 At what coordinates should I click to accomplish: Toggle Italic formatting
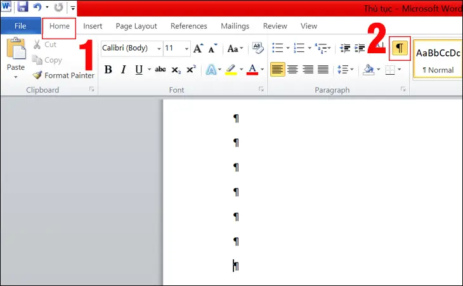[124, 70]
